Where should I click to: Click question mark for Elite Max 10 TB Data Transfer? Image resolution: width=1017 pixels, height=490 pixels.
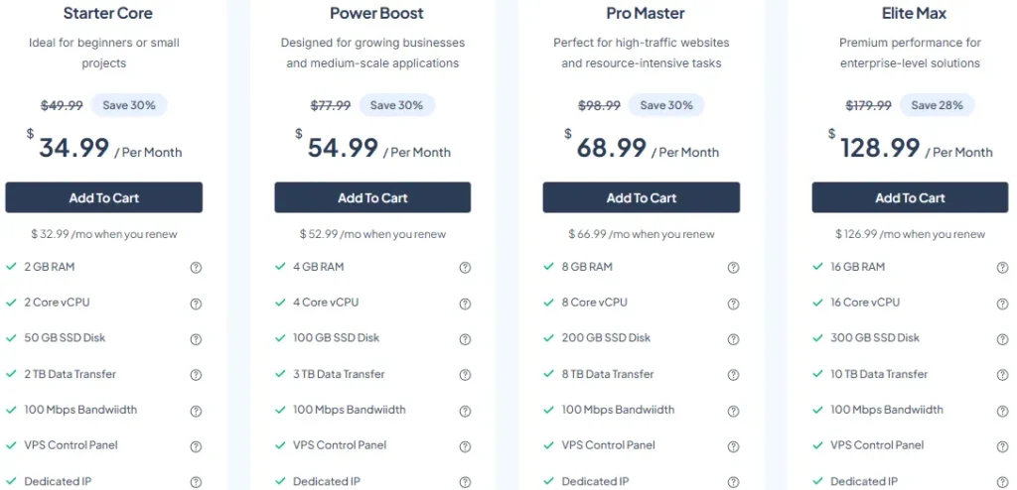coord(1002,375)
